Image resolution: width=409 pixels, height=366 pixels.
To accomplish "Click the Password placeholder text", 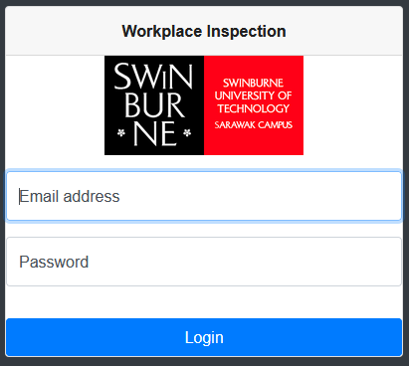I will (x=54, y=262).
